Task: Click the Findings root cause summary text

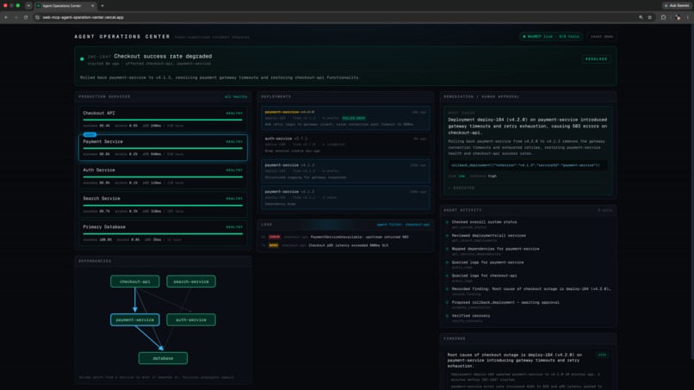Action: (x=514, y=361)
